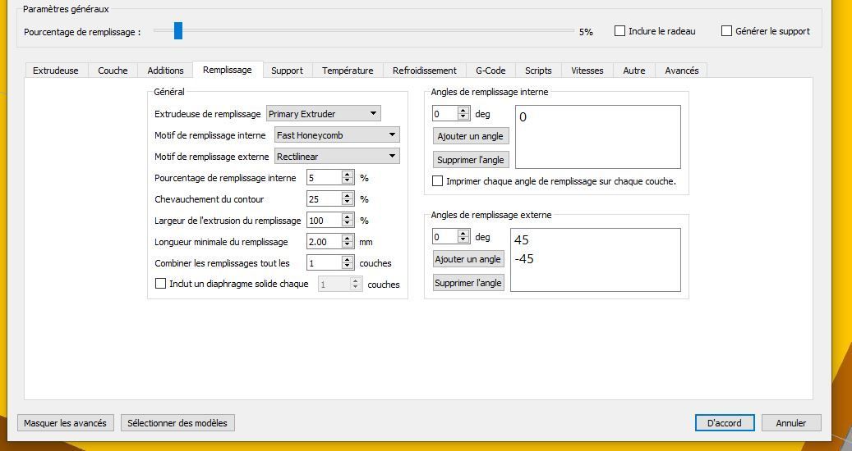Click Supprimer l'angle for internal angles
The image size is (852, 451).
coord(471,160)
